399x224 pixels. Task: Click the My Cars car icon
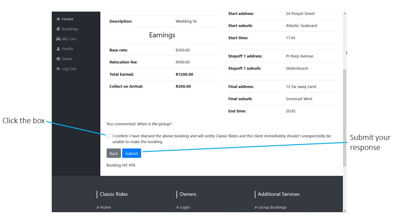coord(58,39)
